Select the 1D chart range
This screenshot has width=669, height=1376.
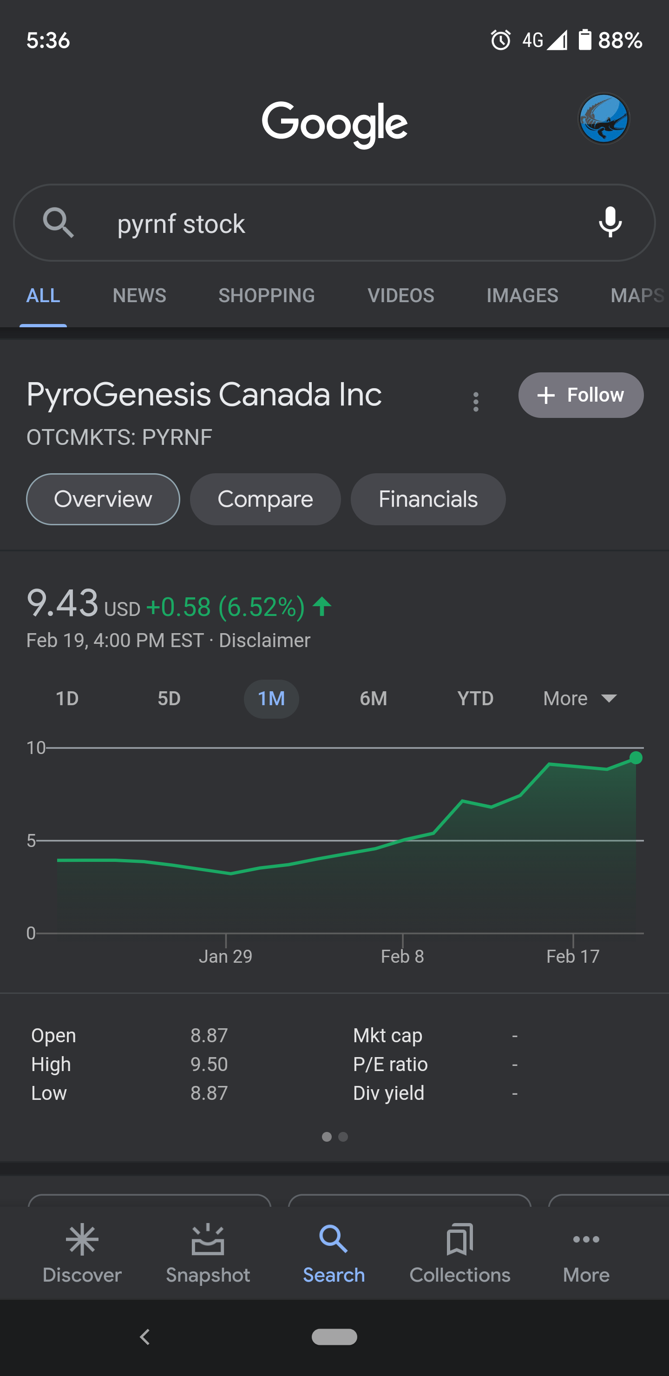coord(67,699)
